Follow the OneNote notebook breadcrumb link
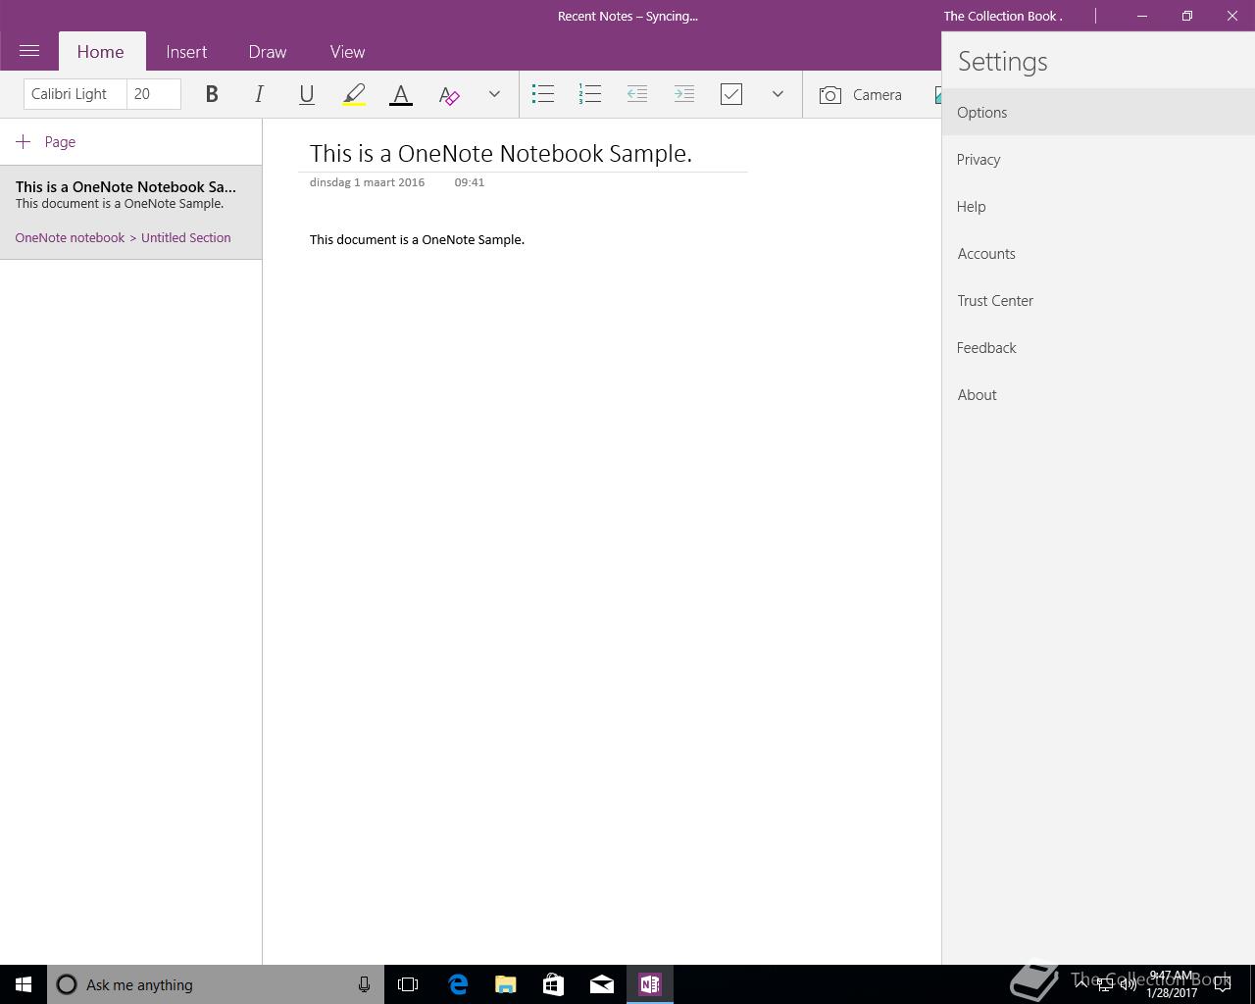The image size is (1255, 1004). pyautogui.click(x=70, y=237)
